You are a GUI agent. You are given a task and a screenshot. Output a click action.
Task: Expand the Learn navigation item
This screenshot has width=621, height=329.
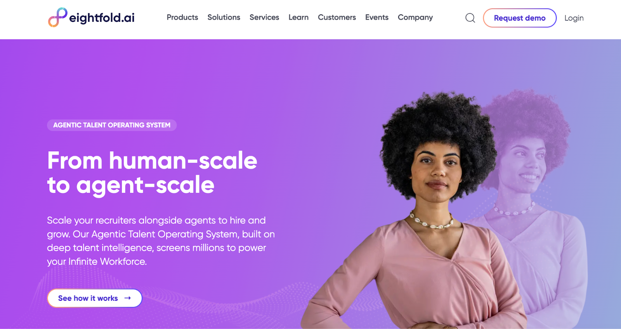(x=298, y=17)
